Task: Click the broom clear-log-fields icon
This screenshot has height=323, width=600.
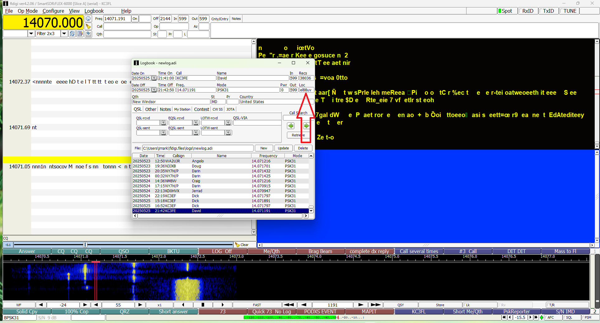Action: (x=88, y=26)
